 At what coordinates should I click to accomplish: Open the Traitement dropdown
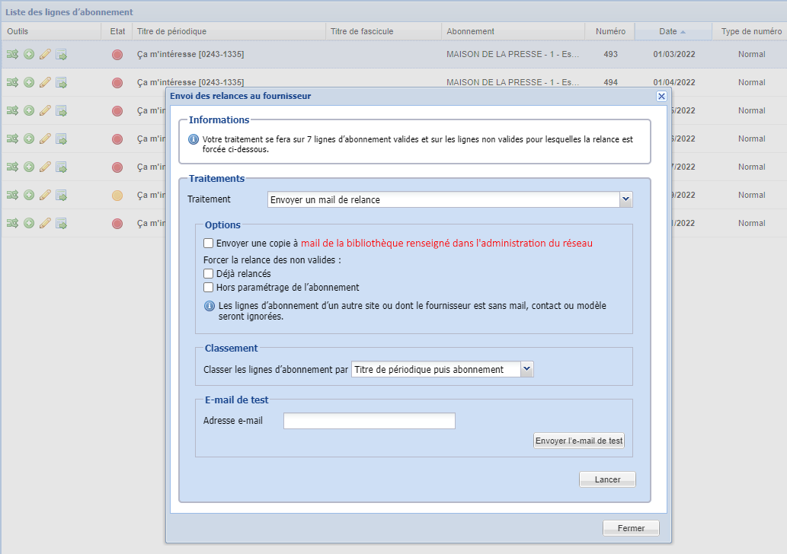626,199
